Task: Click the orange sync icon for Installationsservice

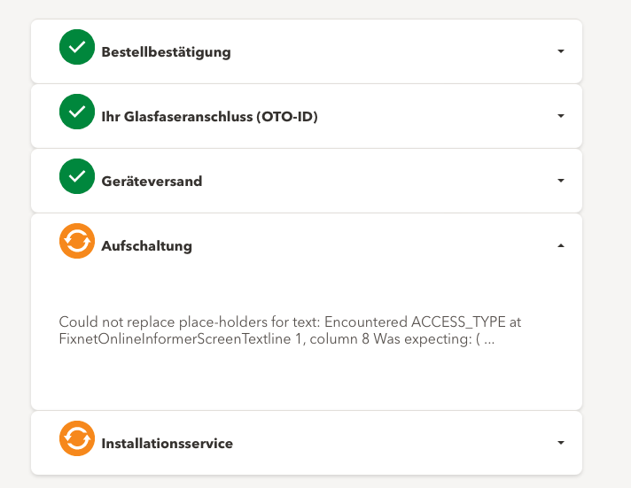Action: pos(77,438)
